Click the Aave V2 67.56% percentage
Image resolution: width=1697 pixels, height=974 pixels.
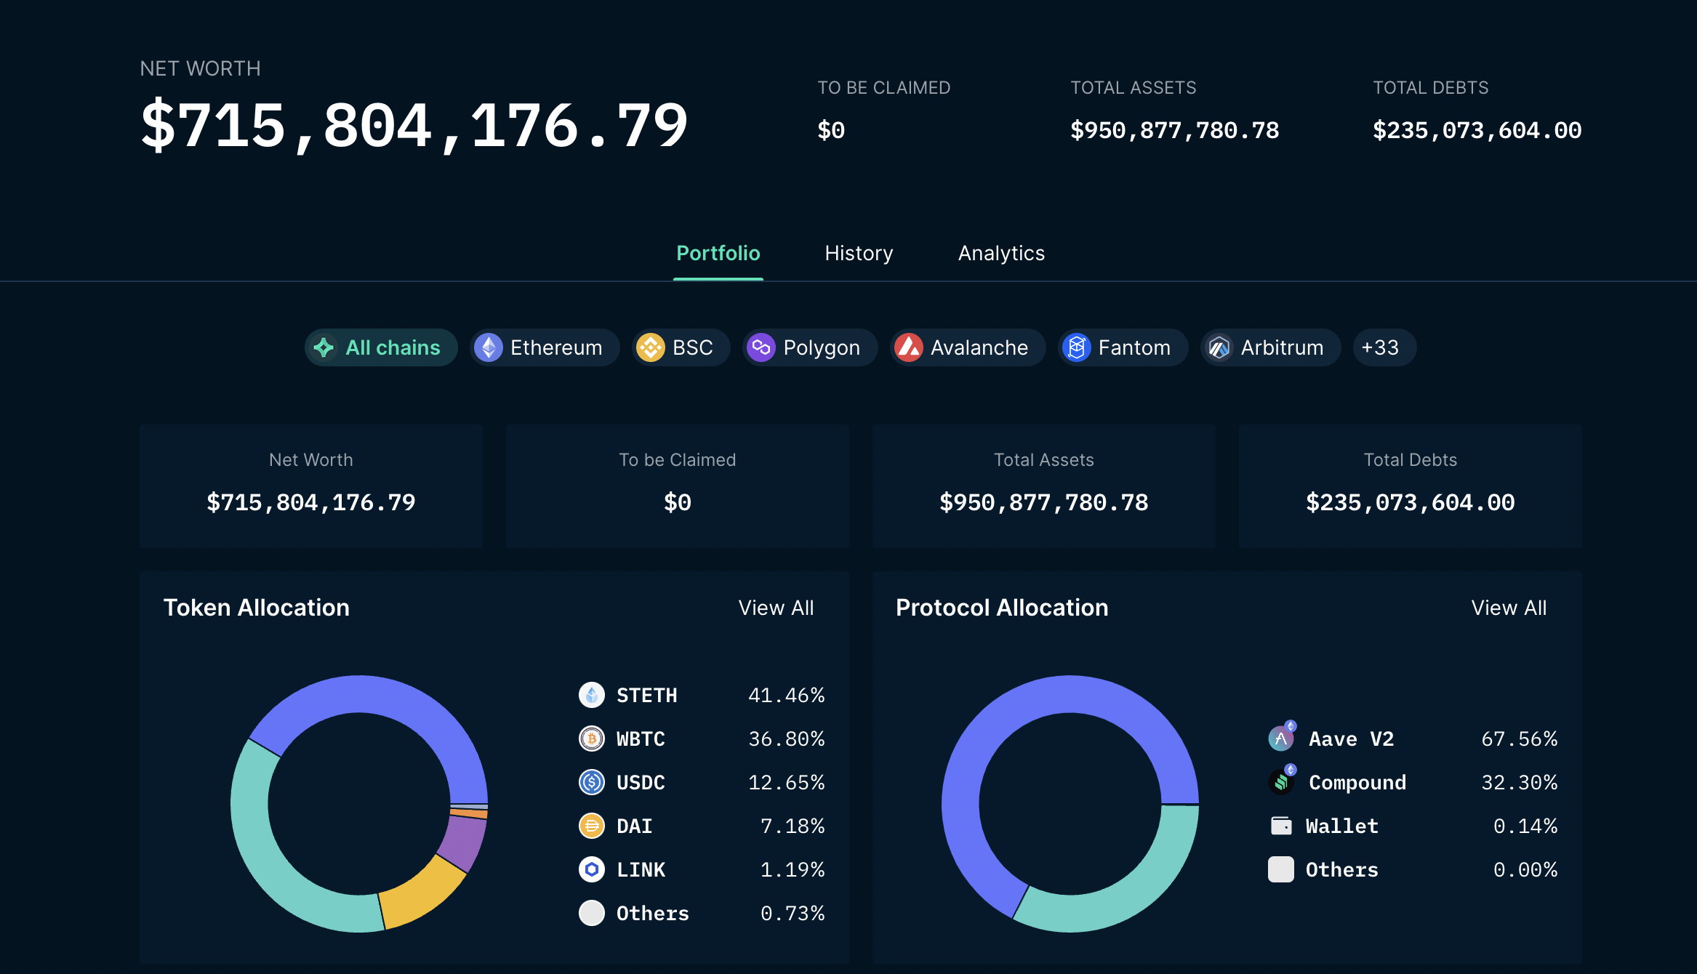click(x=1520, y=739)
